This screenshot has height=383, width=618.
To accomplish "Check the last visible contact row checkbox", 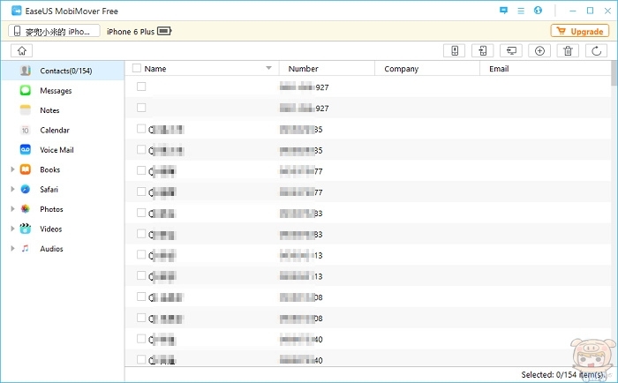I will point(141,359).
